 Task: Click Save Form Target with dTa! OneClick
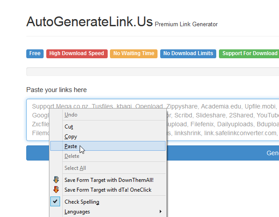coord(108,190)
